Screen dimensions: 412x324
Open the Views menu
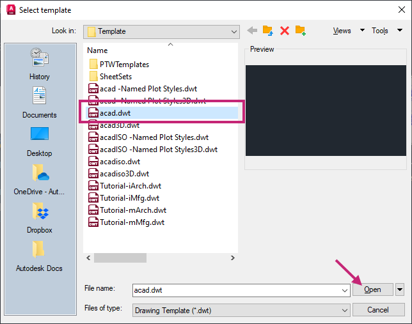coord(342,31)
